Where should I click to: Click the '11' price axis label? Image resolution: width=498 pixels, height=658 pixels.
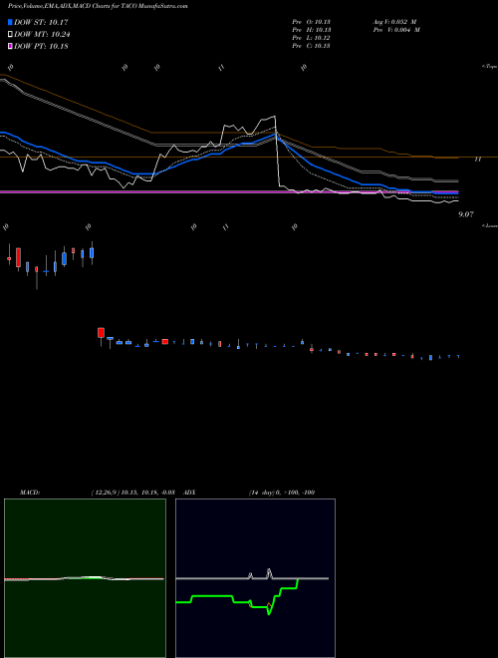click(477, 160)
